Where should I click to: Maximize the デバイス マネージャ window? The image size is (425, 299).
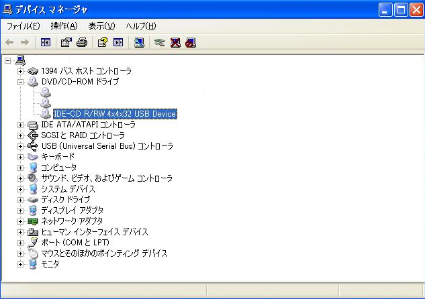click(x=401, y=10)
